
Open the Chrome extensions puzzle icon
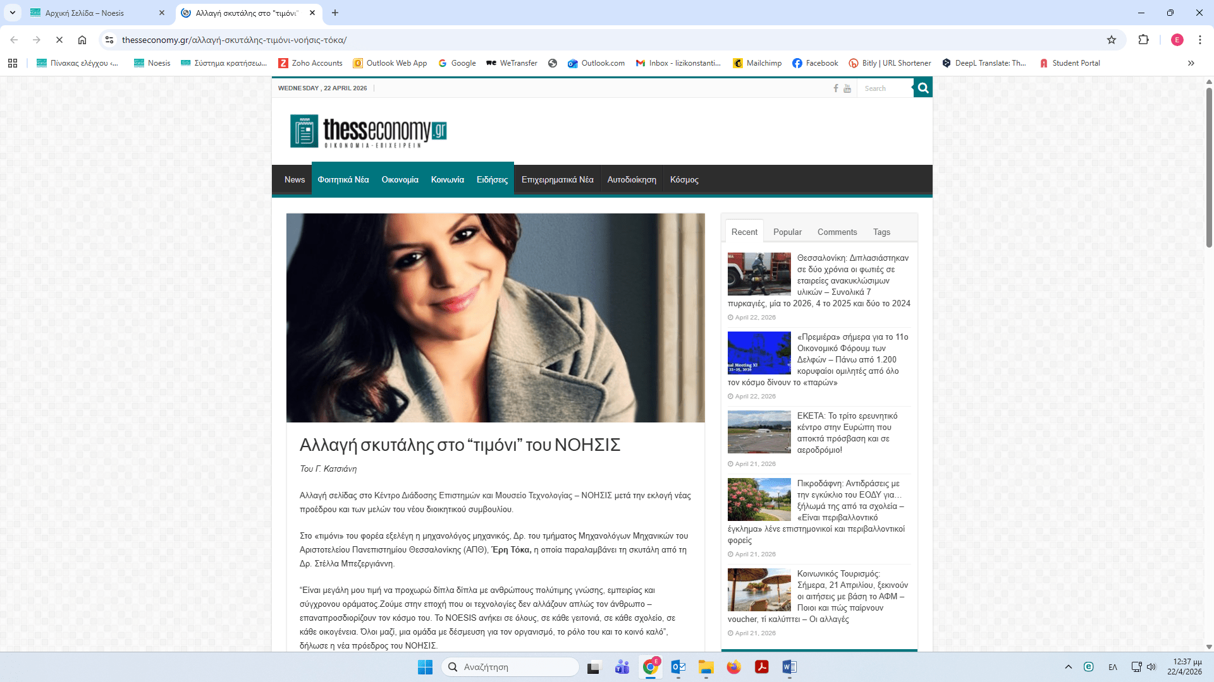tap(1143, 40)
